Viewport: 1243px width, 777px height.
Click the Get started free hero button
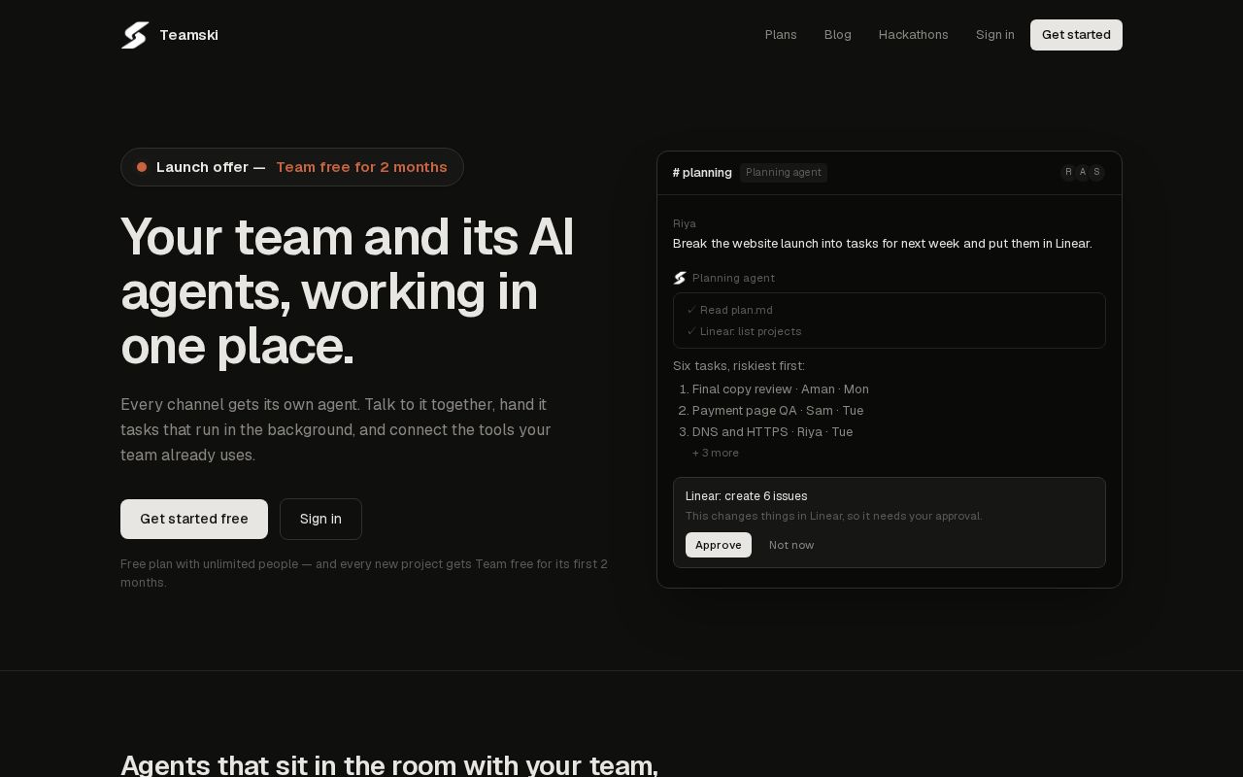194,519
